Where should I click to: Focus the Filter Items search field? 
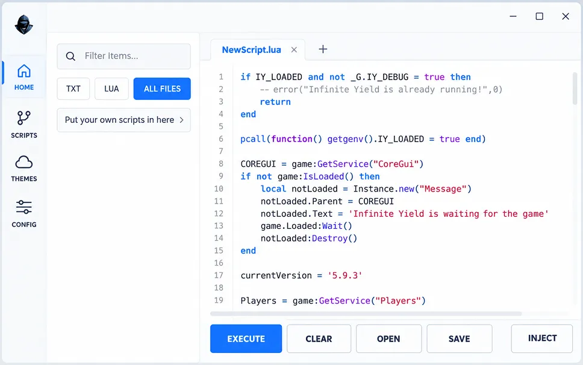[x=124, y=56]
